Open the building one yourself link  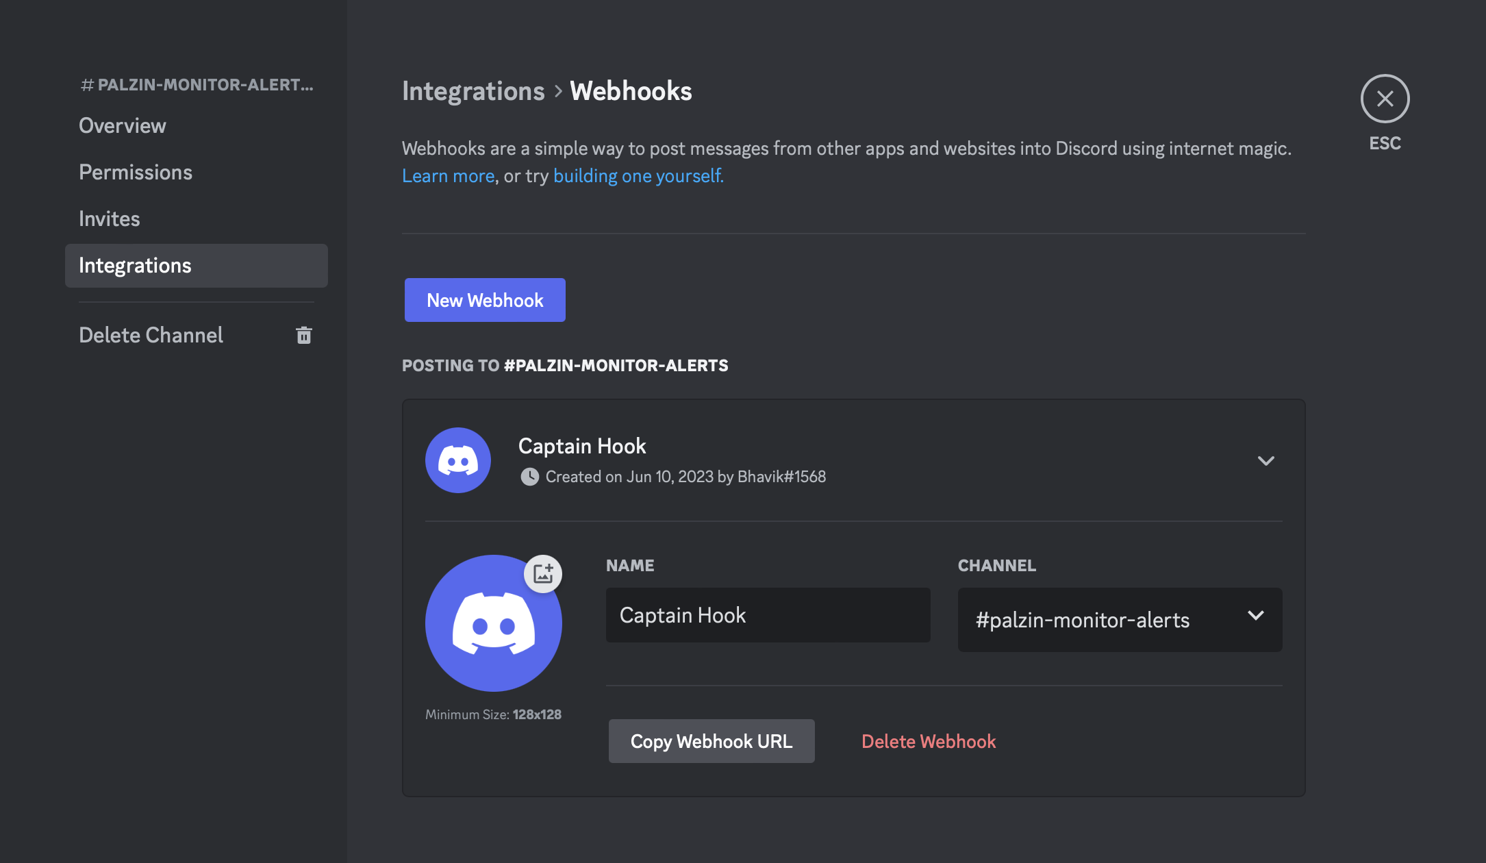[x=638, y=176]
